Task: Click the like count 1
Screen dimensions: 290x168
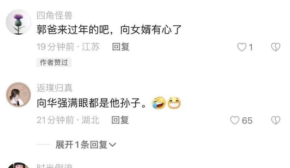Action: (x=250, y=47)
